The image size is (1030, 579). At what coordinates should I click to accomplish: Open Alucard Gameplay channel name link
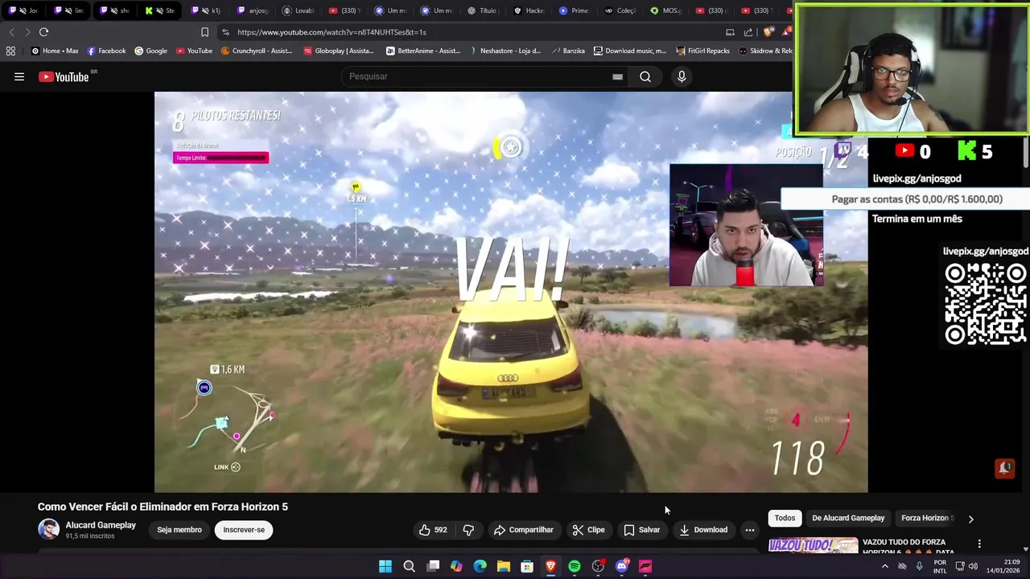101,525
